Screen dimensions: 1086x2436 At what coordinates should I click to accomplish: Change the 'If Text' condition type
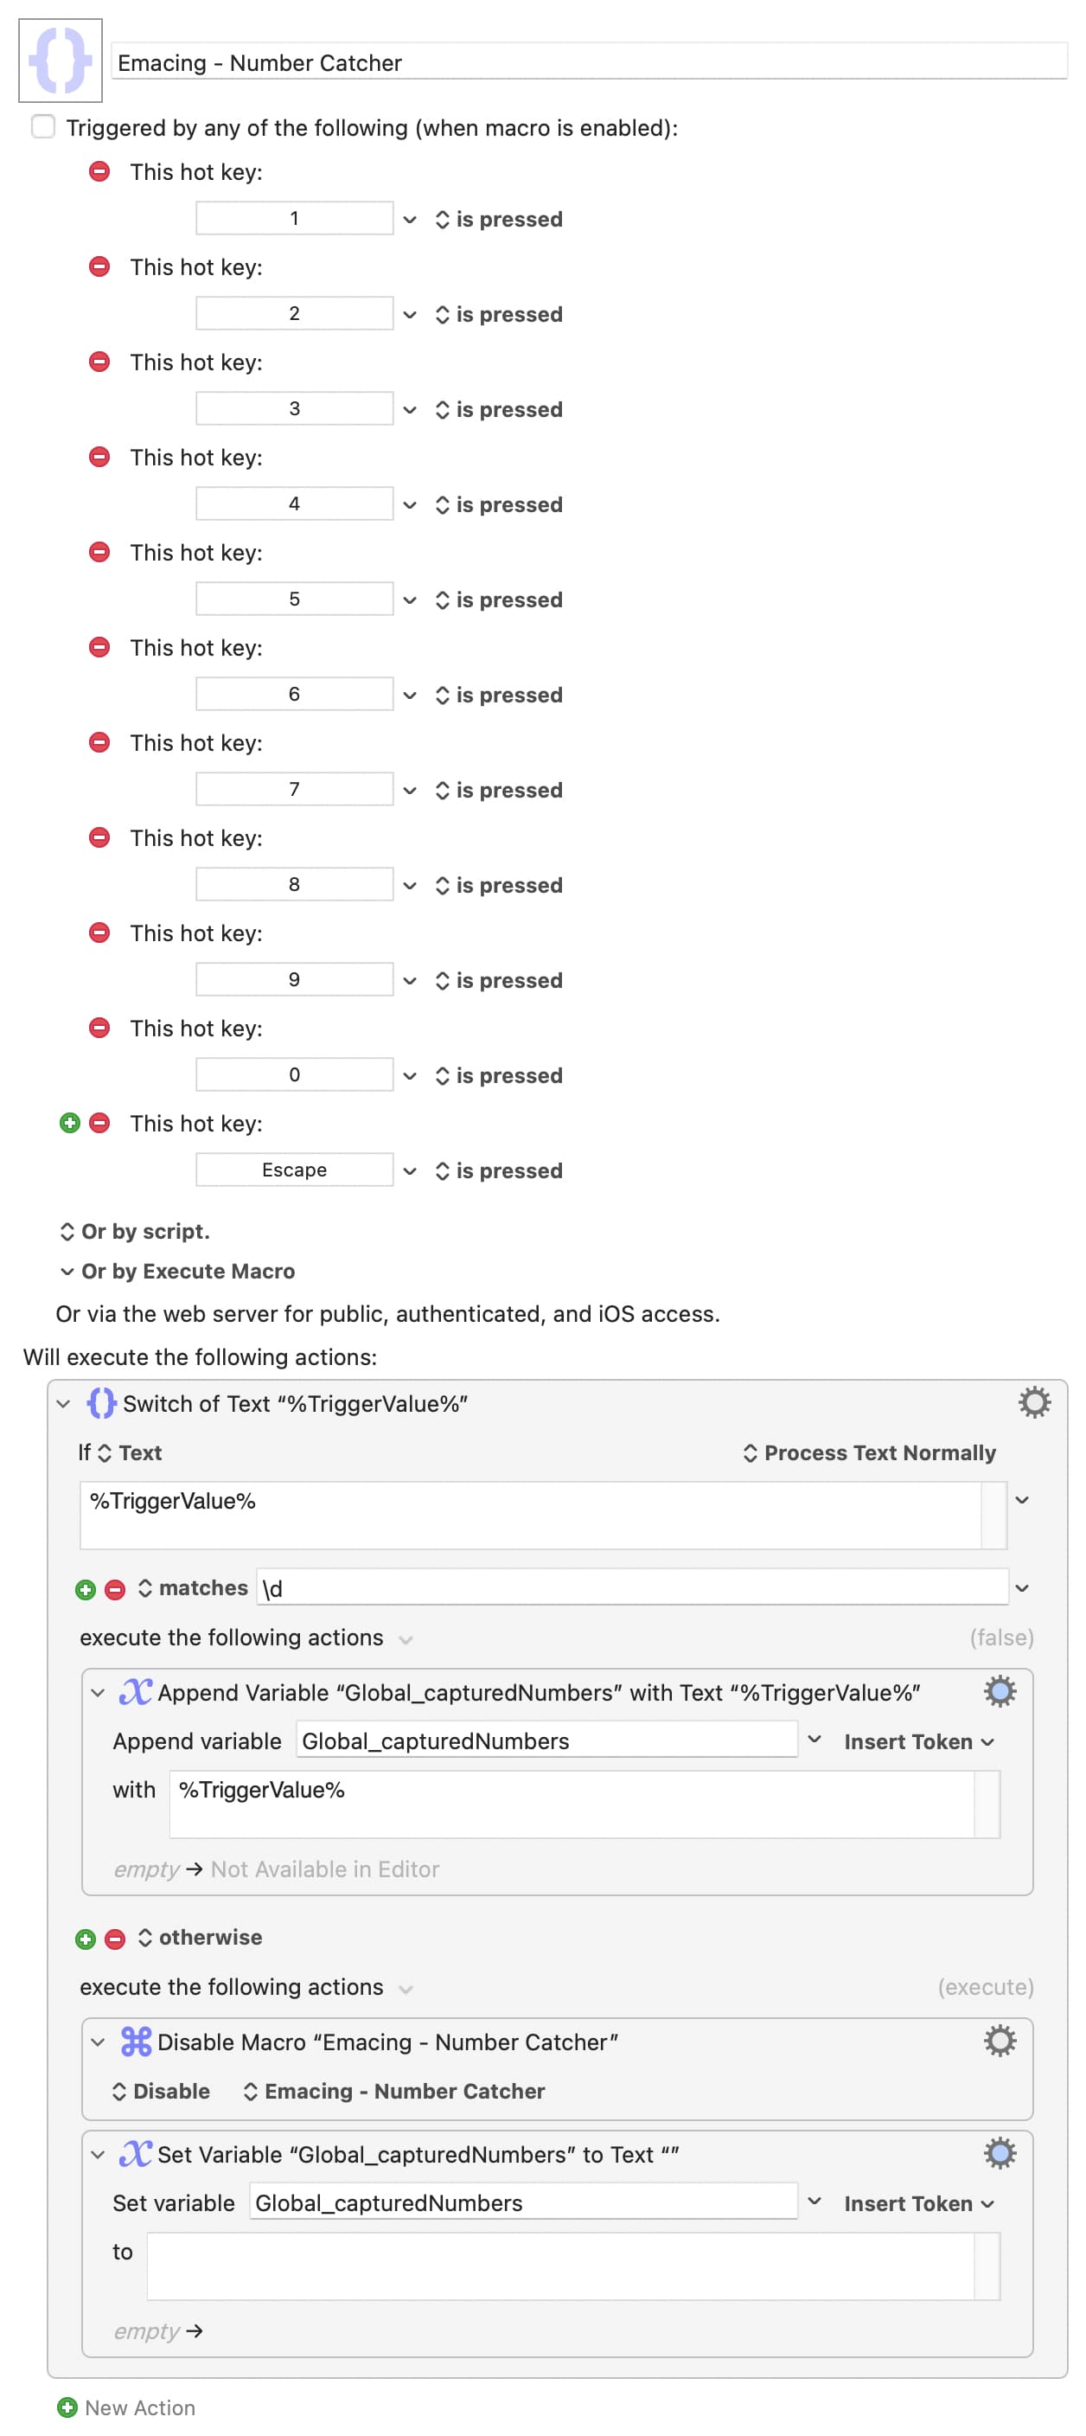[x=130, y=1452]
